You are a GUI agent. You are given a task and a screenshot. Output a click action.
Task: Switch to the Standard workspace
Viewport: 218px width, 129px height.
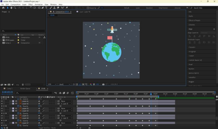[x=149, y=8]
